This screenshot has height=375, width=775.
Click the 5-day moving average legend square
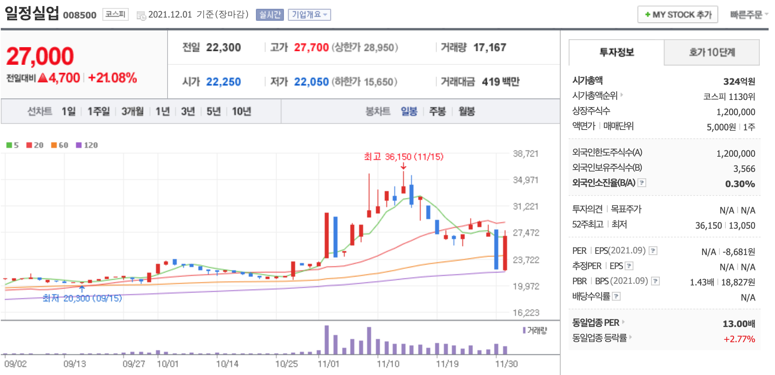pyautogui.click(x=9, y=145)
